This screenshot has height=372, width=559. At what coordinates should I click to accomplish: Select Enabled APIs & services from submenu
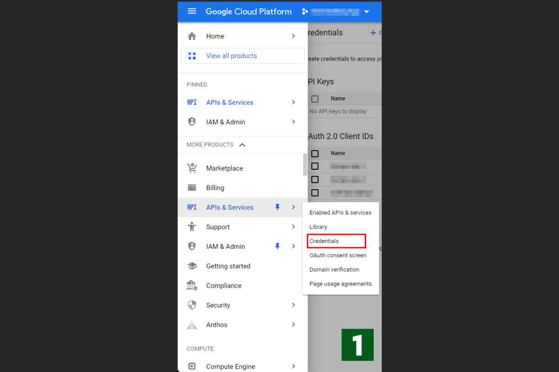341,213
